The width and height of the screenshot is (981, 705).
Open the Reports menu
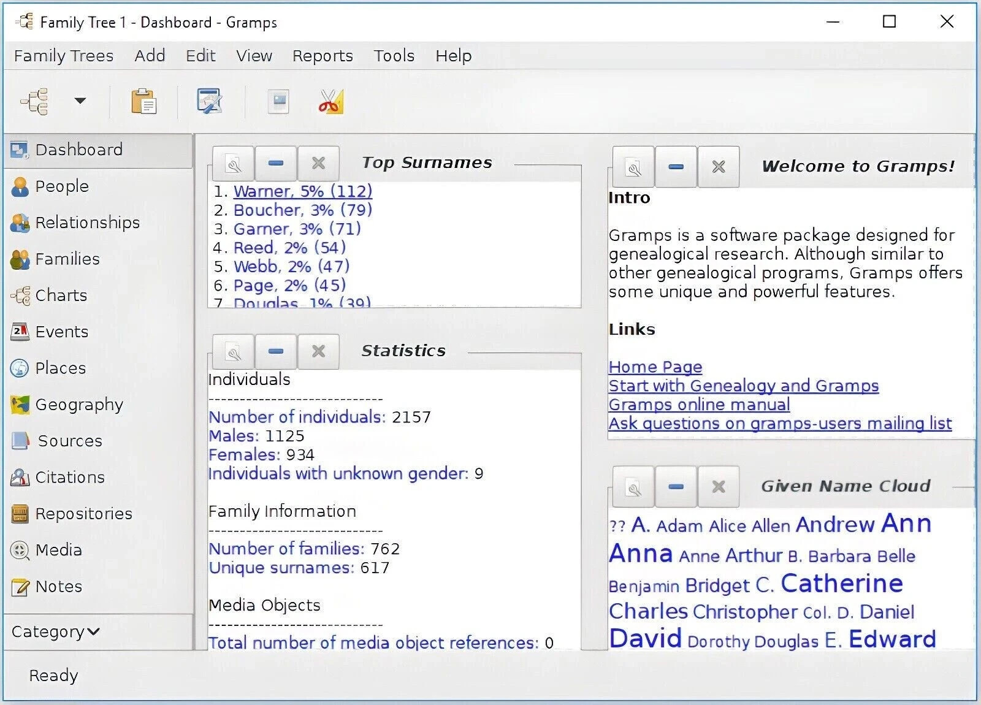tap(323, 56)
